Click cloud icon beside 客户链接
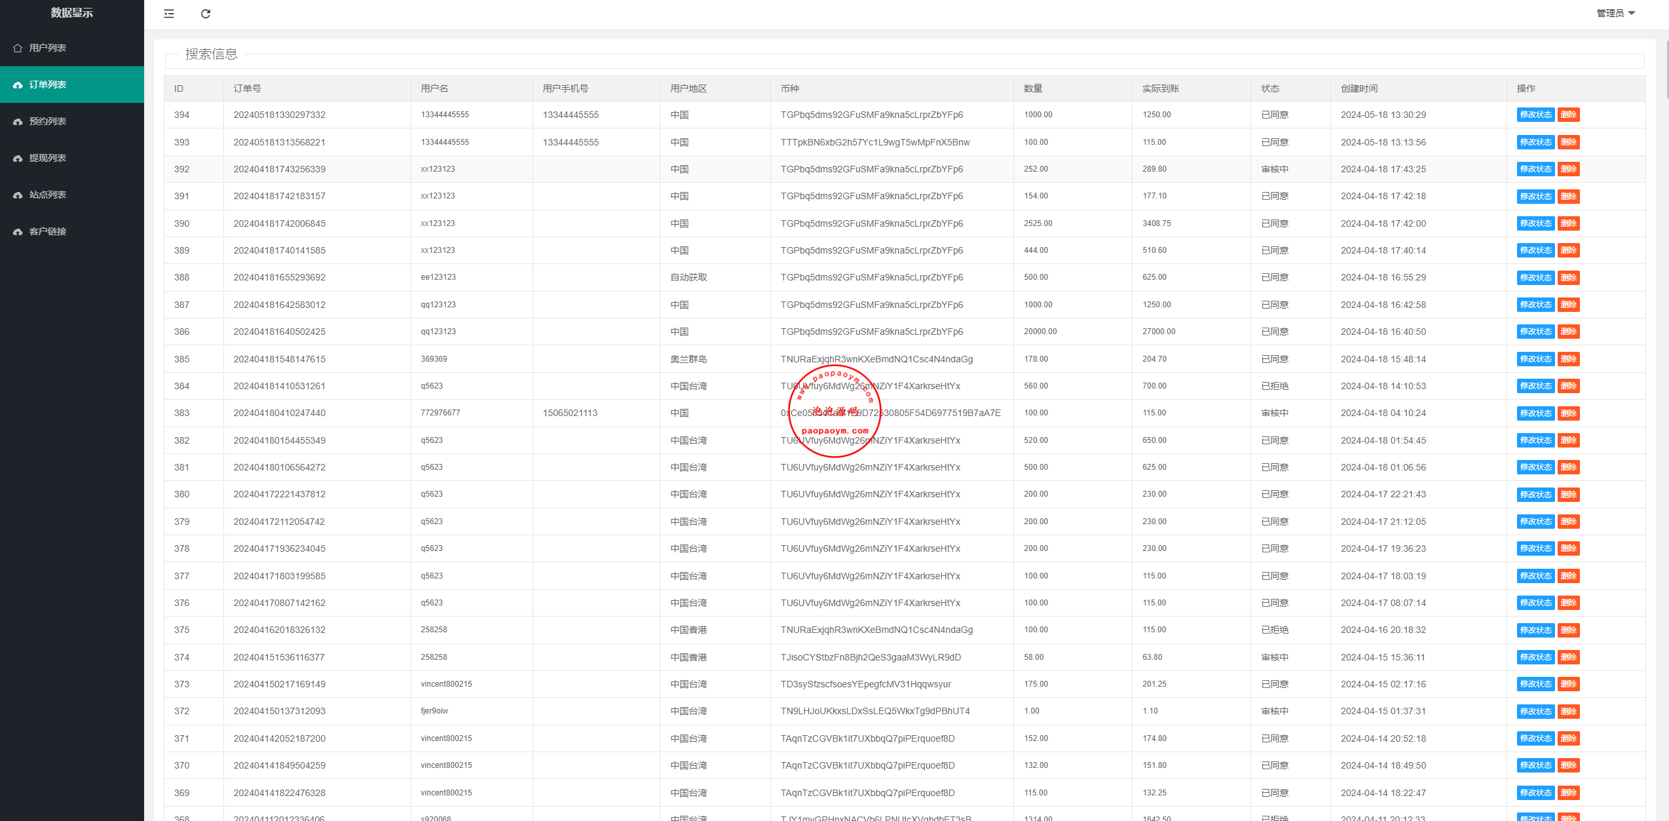This screenshot has width=1669, height=821. (x=18, y=232)
